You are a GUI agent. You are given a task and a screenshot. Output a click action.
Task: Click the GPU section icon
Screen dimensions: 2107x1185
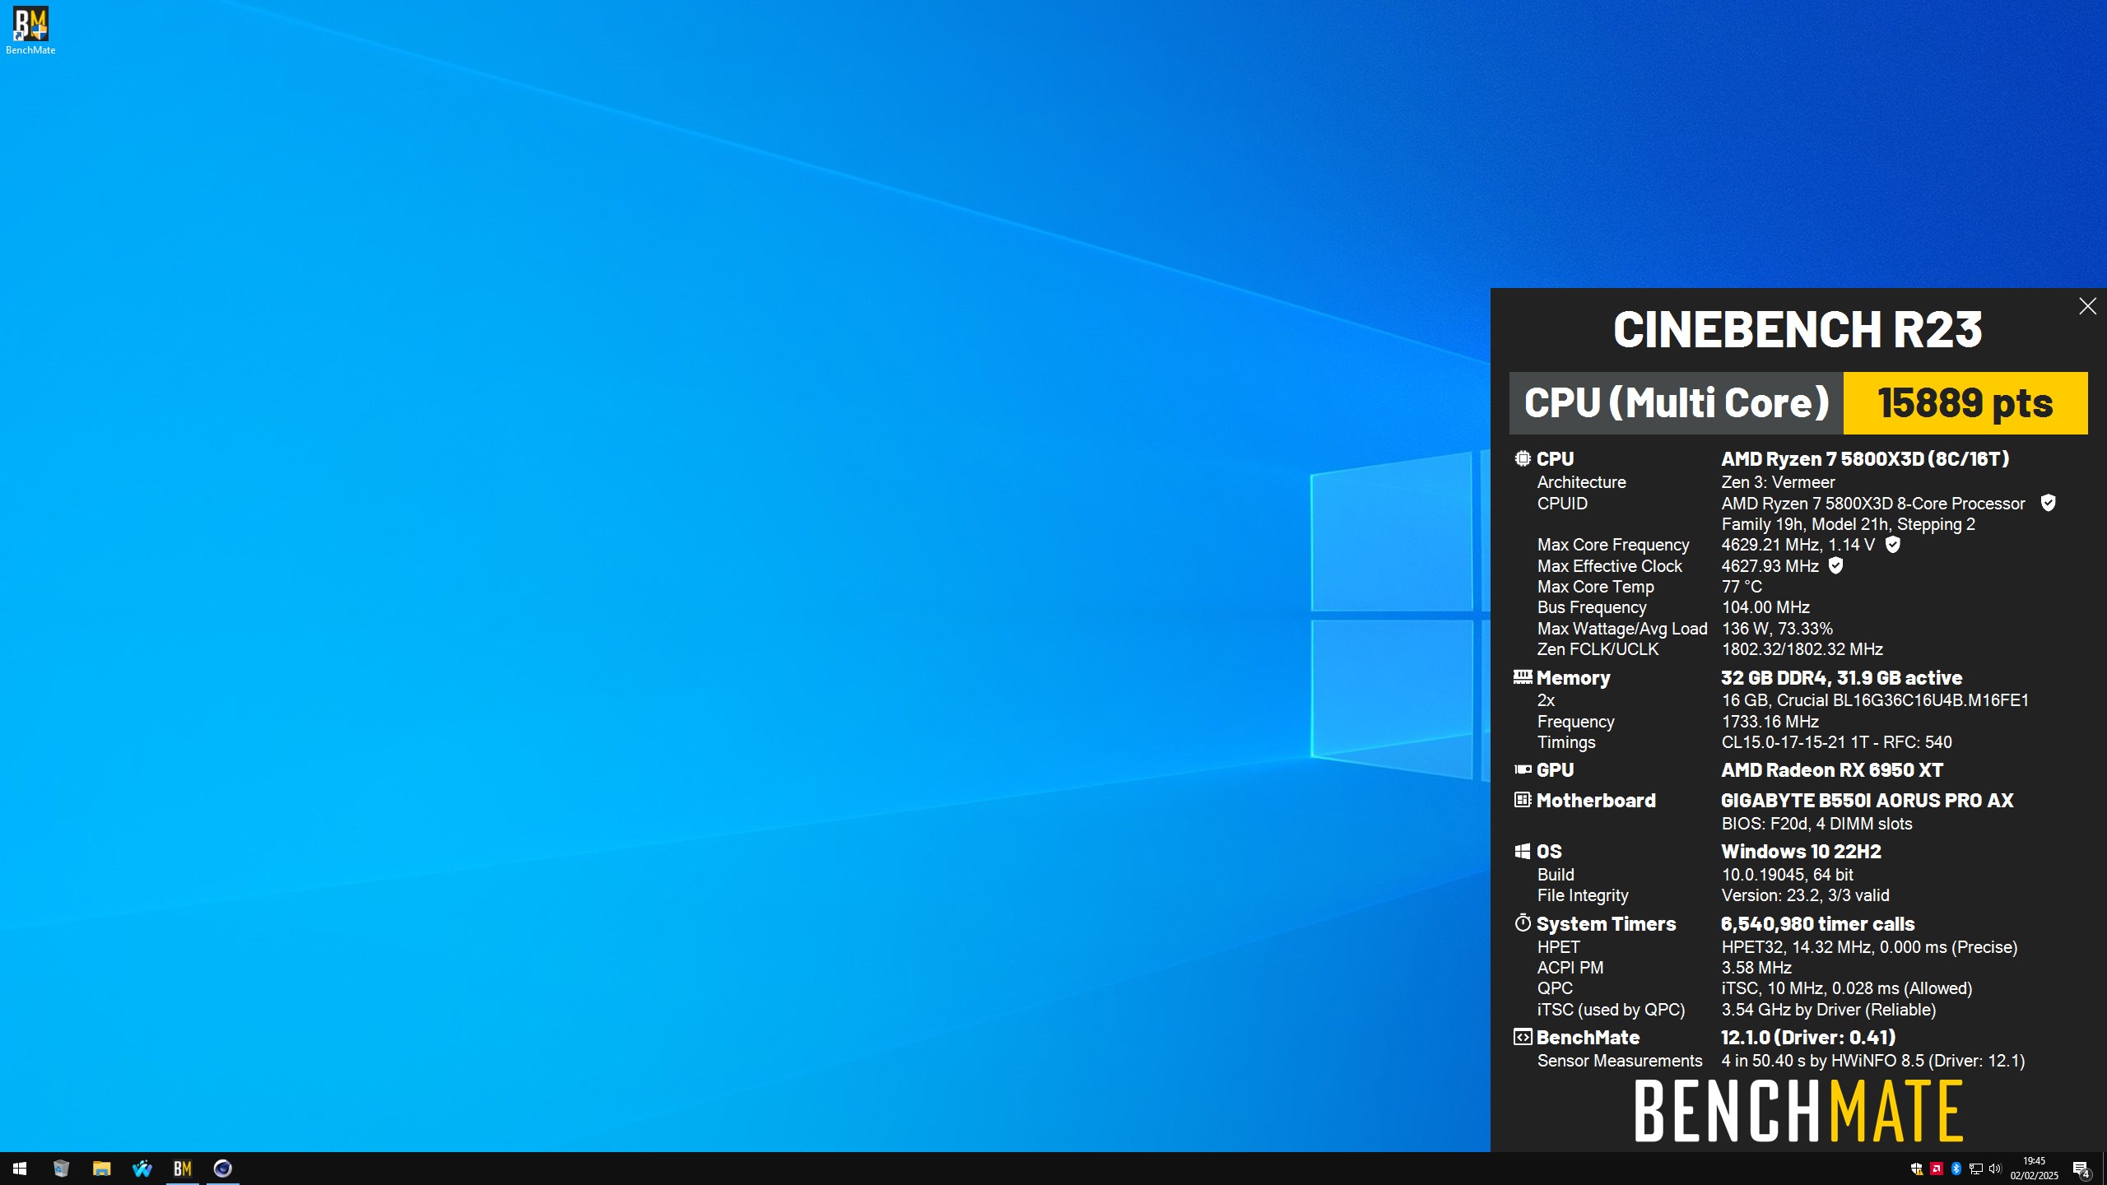tap(1523, 769)
